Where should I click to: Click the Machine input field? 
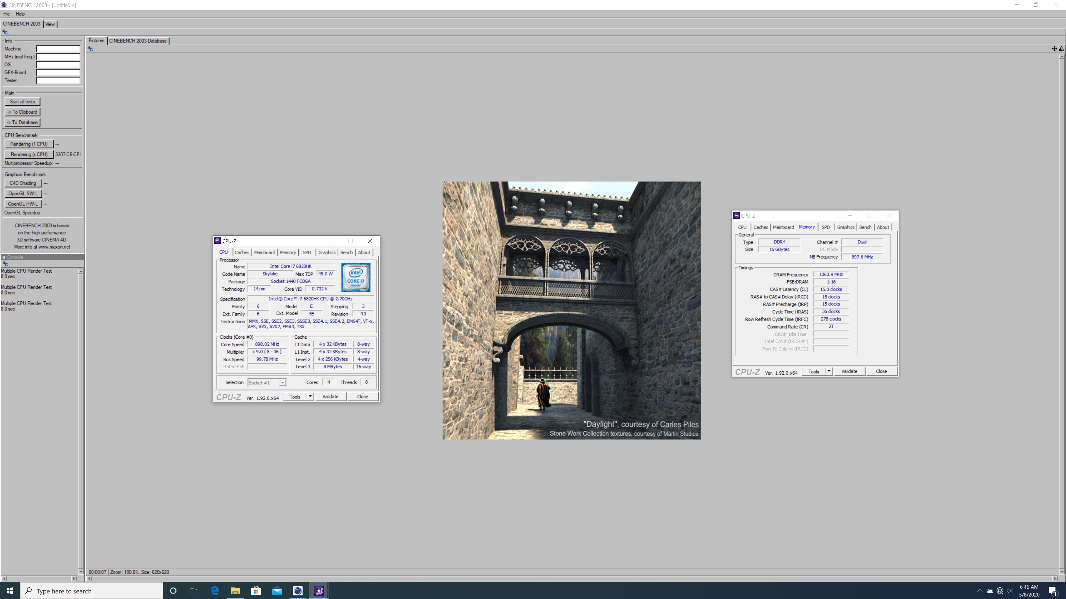58,49
